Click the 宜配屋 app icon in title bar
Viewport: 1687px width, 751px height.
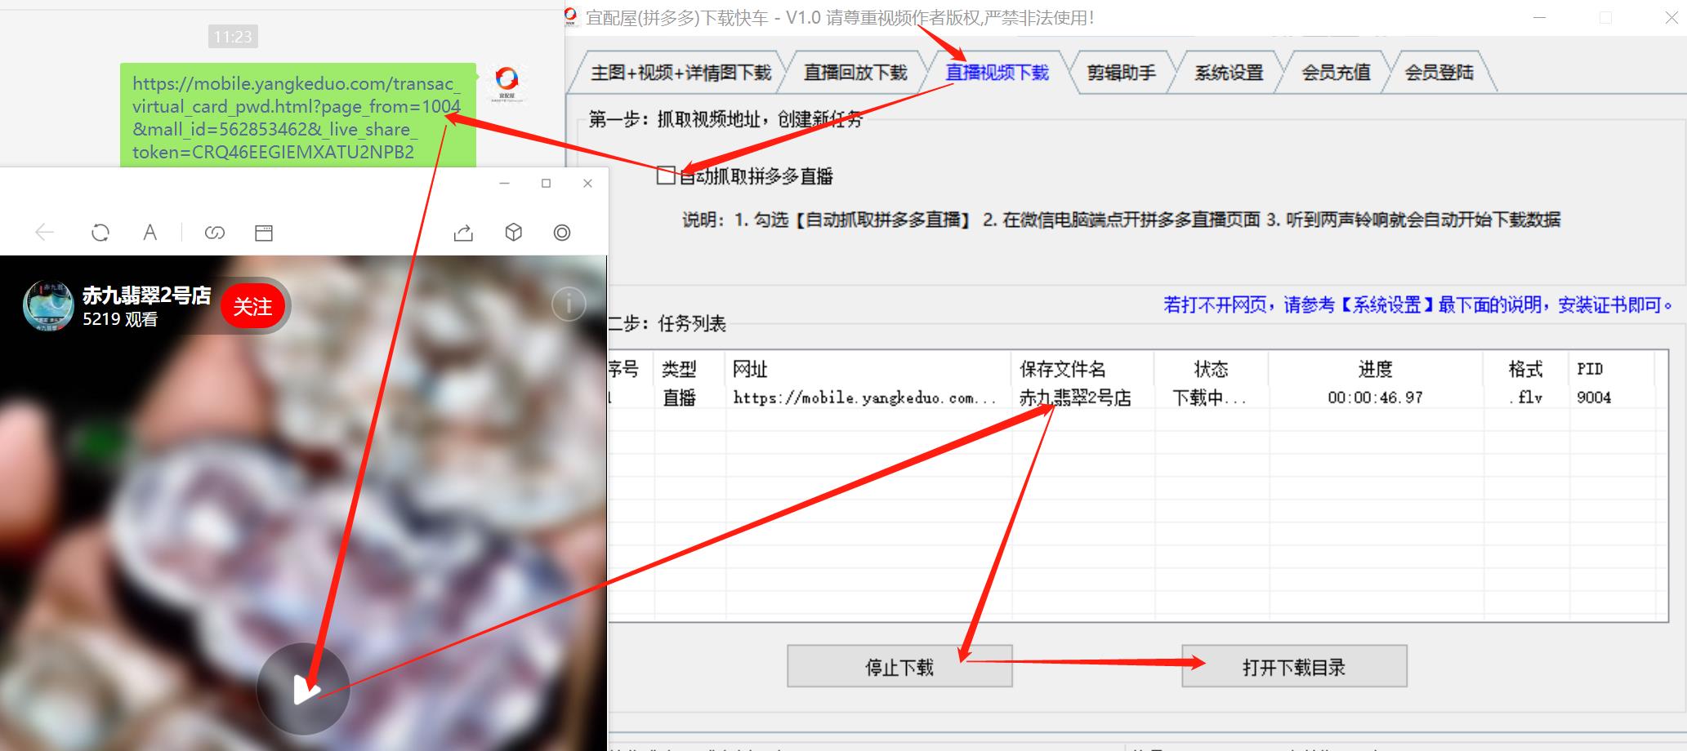[x=571, y=16]
